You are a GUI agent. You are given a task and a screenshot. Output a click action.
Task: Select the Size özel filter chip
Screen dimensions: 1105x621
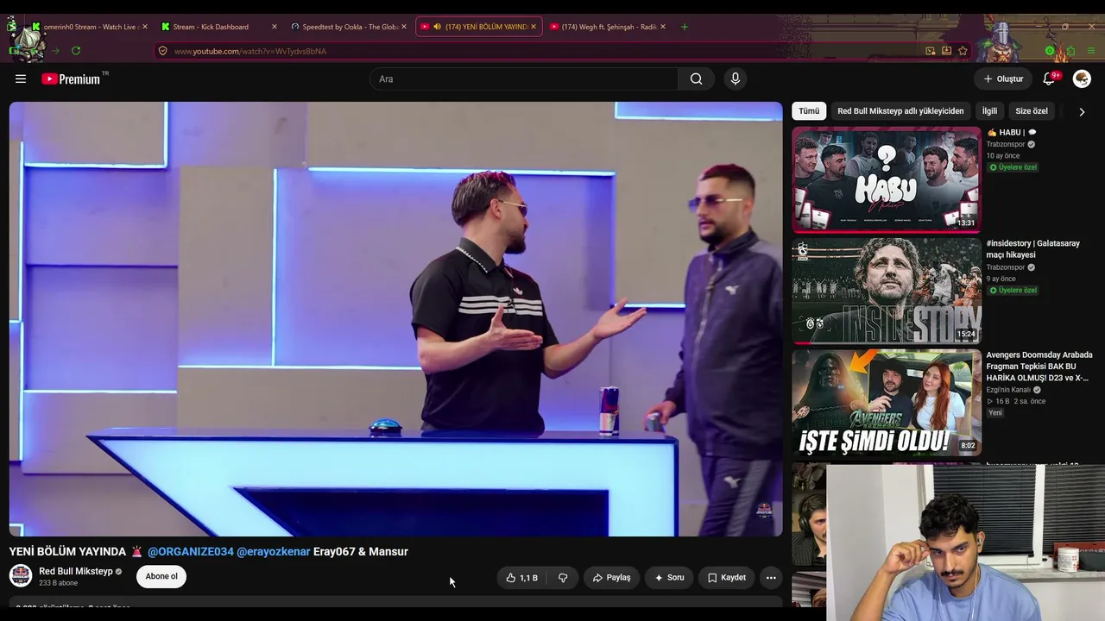[x=1032, y=111]
